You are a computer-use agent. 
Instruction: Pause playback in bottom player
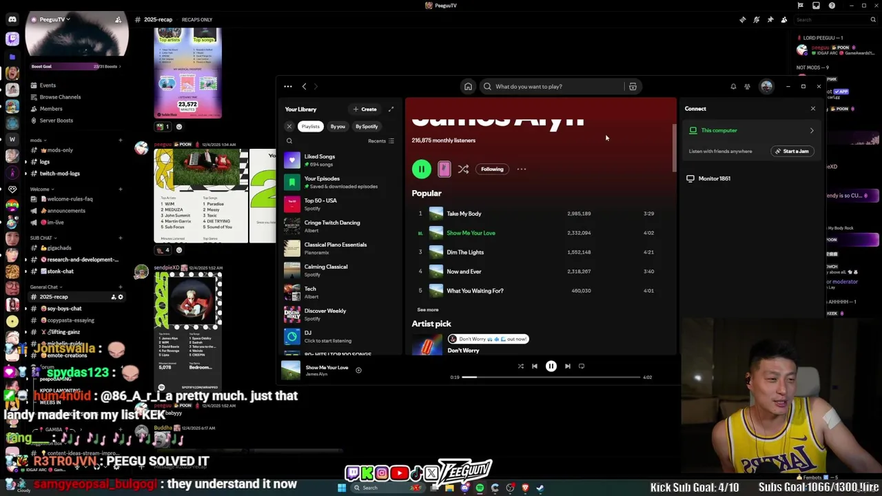click(551, 366)
